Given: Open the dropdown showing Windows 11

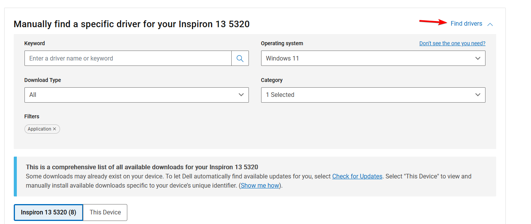Looking at the screenshot, I should [x=367, y=58].
